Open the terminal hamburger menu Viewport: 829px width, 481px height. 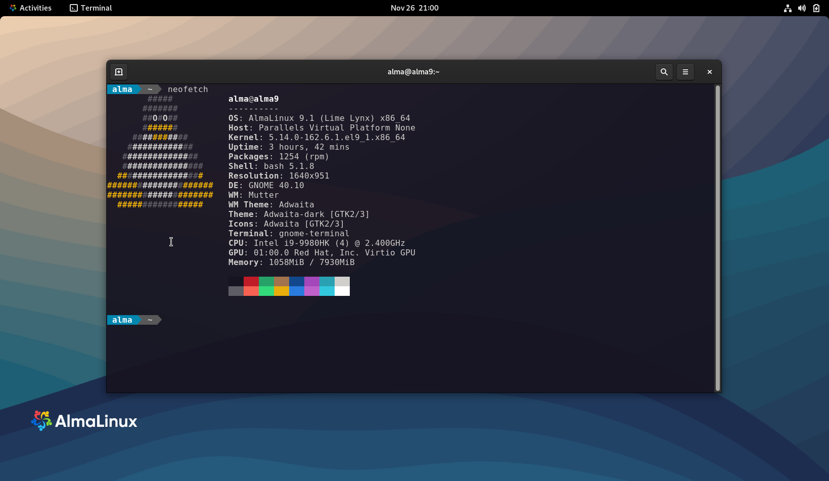pos(685,72)
